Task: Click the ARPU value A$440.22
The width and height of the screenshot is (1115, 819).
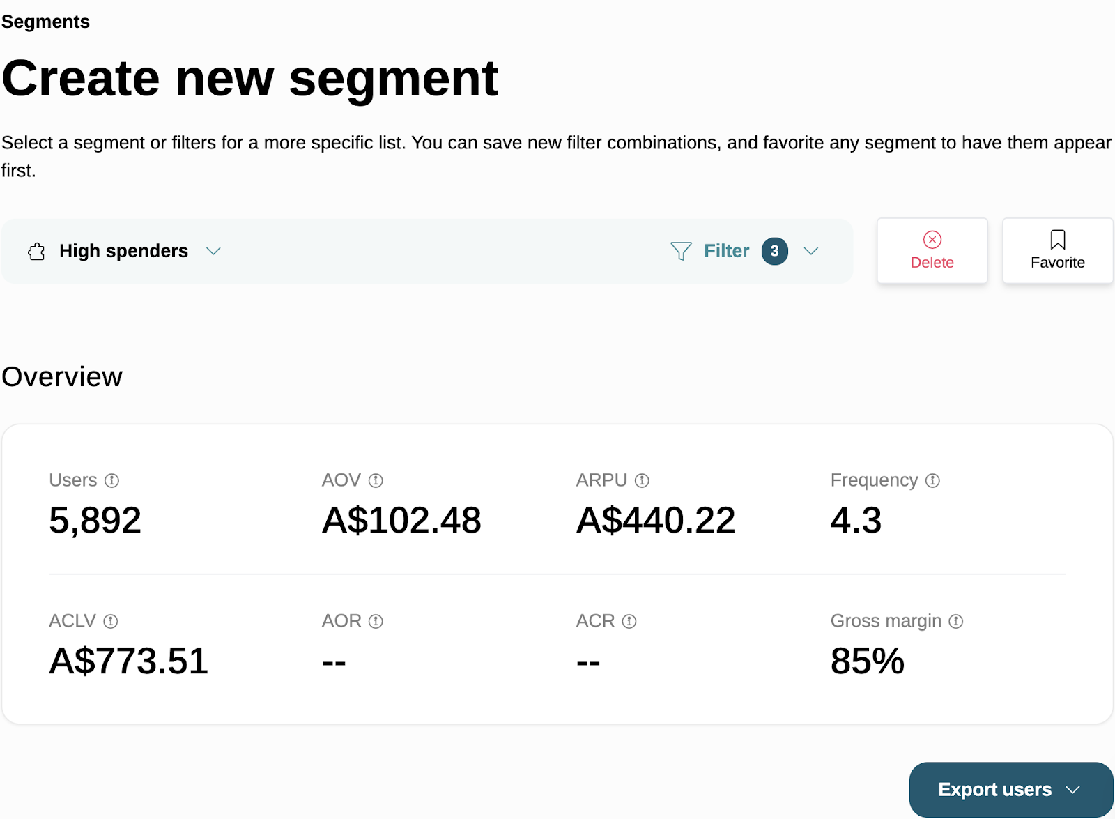Action: pyautogui.click(x=656, y=521)
